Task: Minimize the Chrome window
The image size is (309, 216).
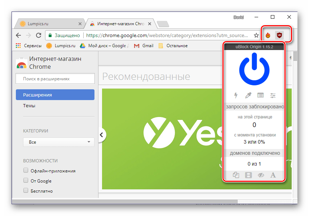Action: (256, 17)
